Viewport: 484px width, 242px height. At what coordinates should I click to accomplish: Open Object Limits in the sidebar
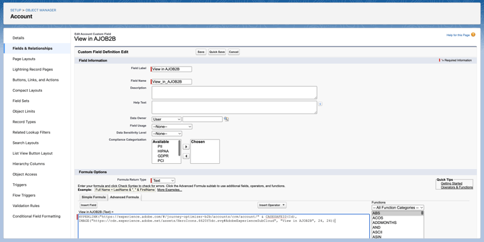[x=24, y=112]
